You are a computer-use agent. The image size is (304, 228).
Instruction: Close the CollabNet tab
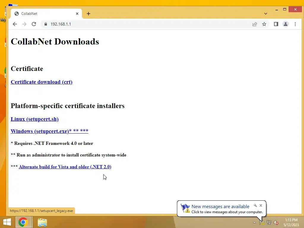pyautogui.click(x=77, y=14)
